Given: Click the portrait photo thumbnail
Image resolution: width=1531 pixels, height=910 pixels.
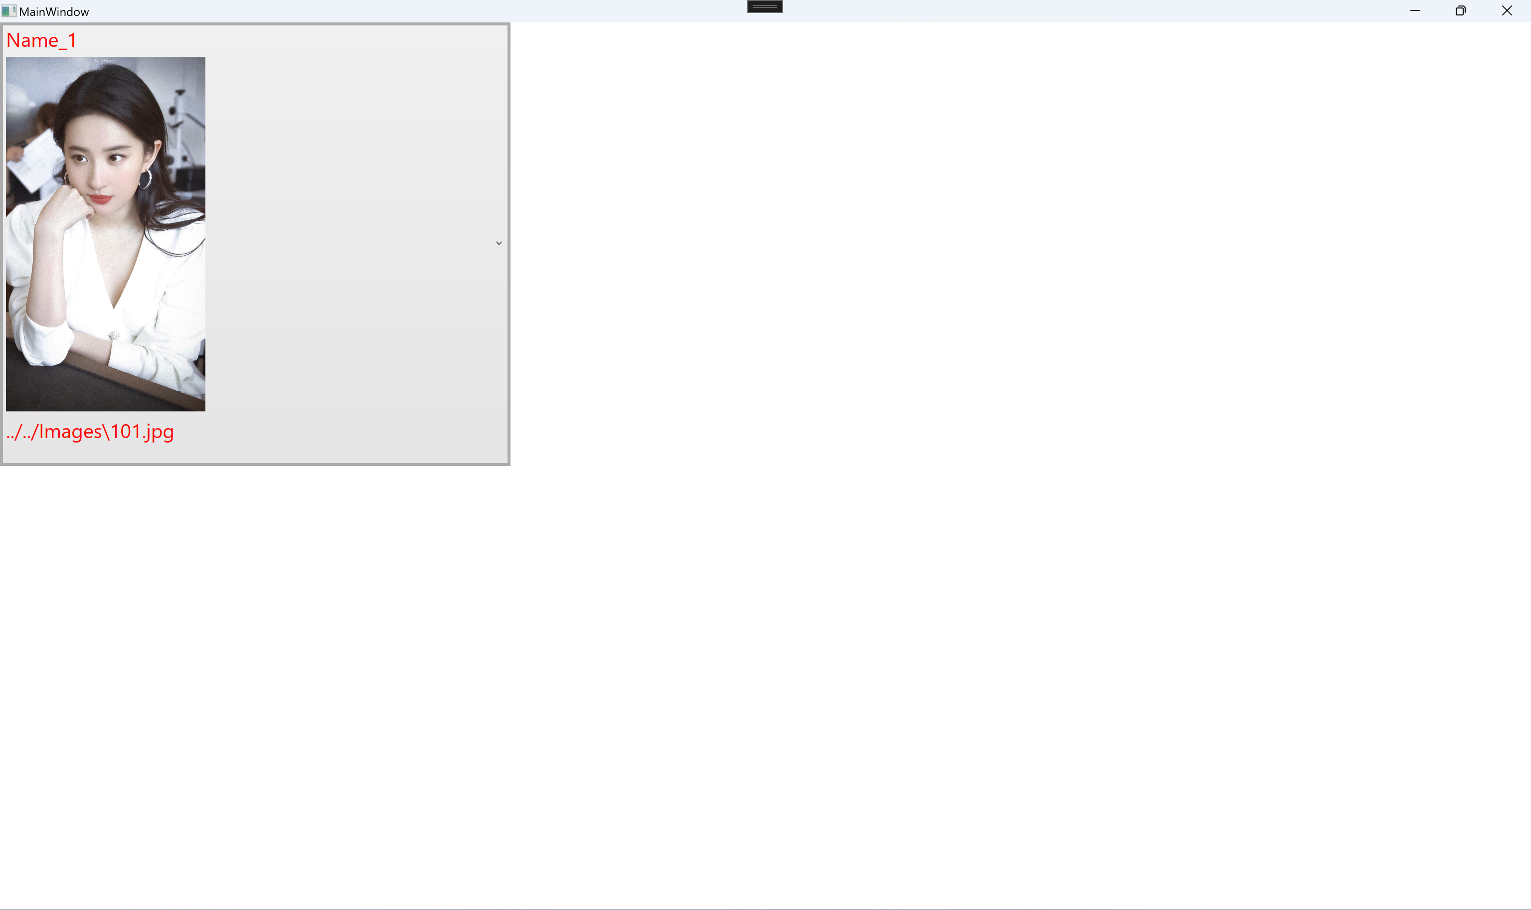Looking at the screenshot, I should coord(106,234).
